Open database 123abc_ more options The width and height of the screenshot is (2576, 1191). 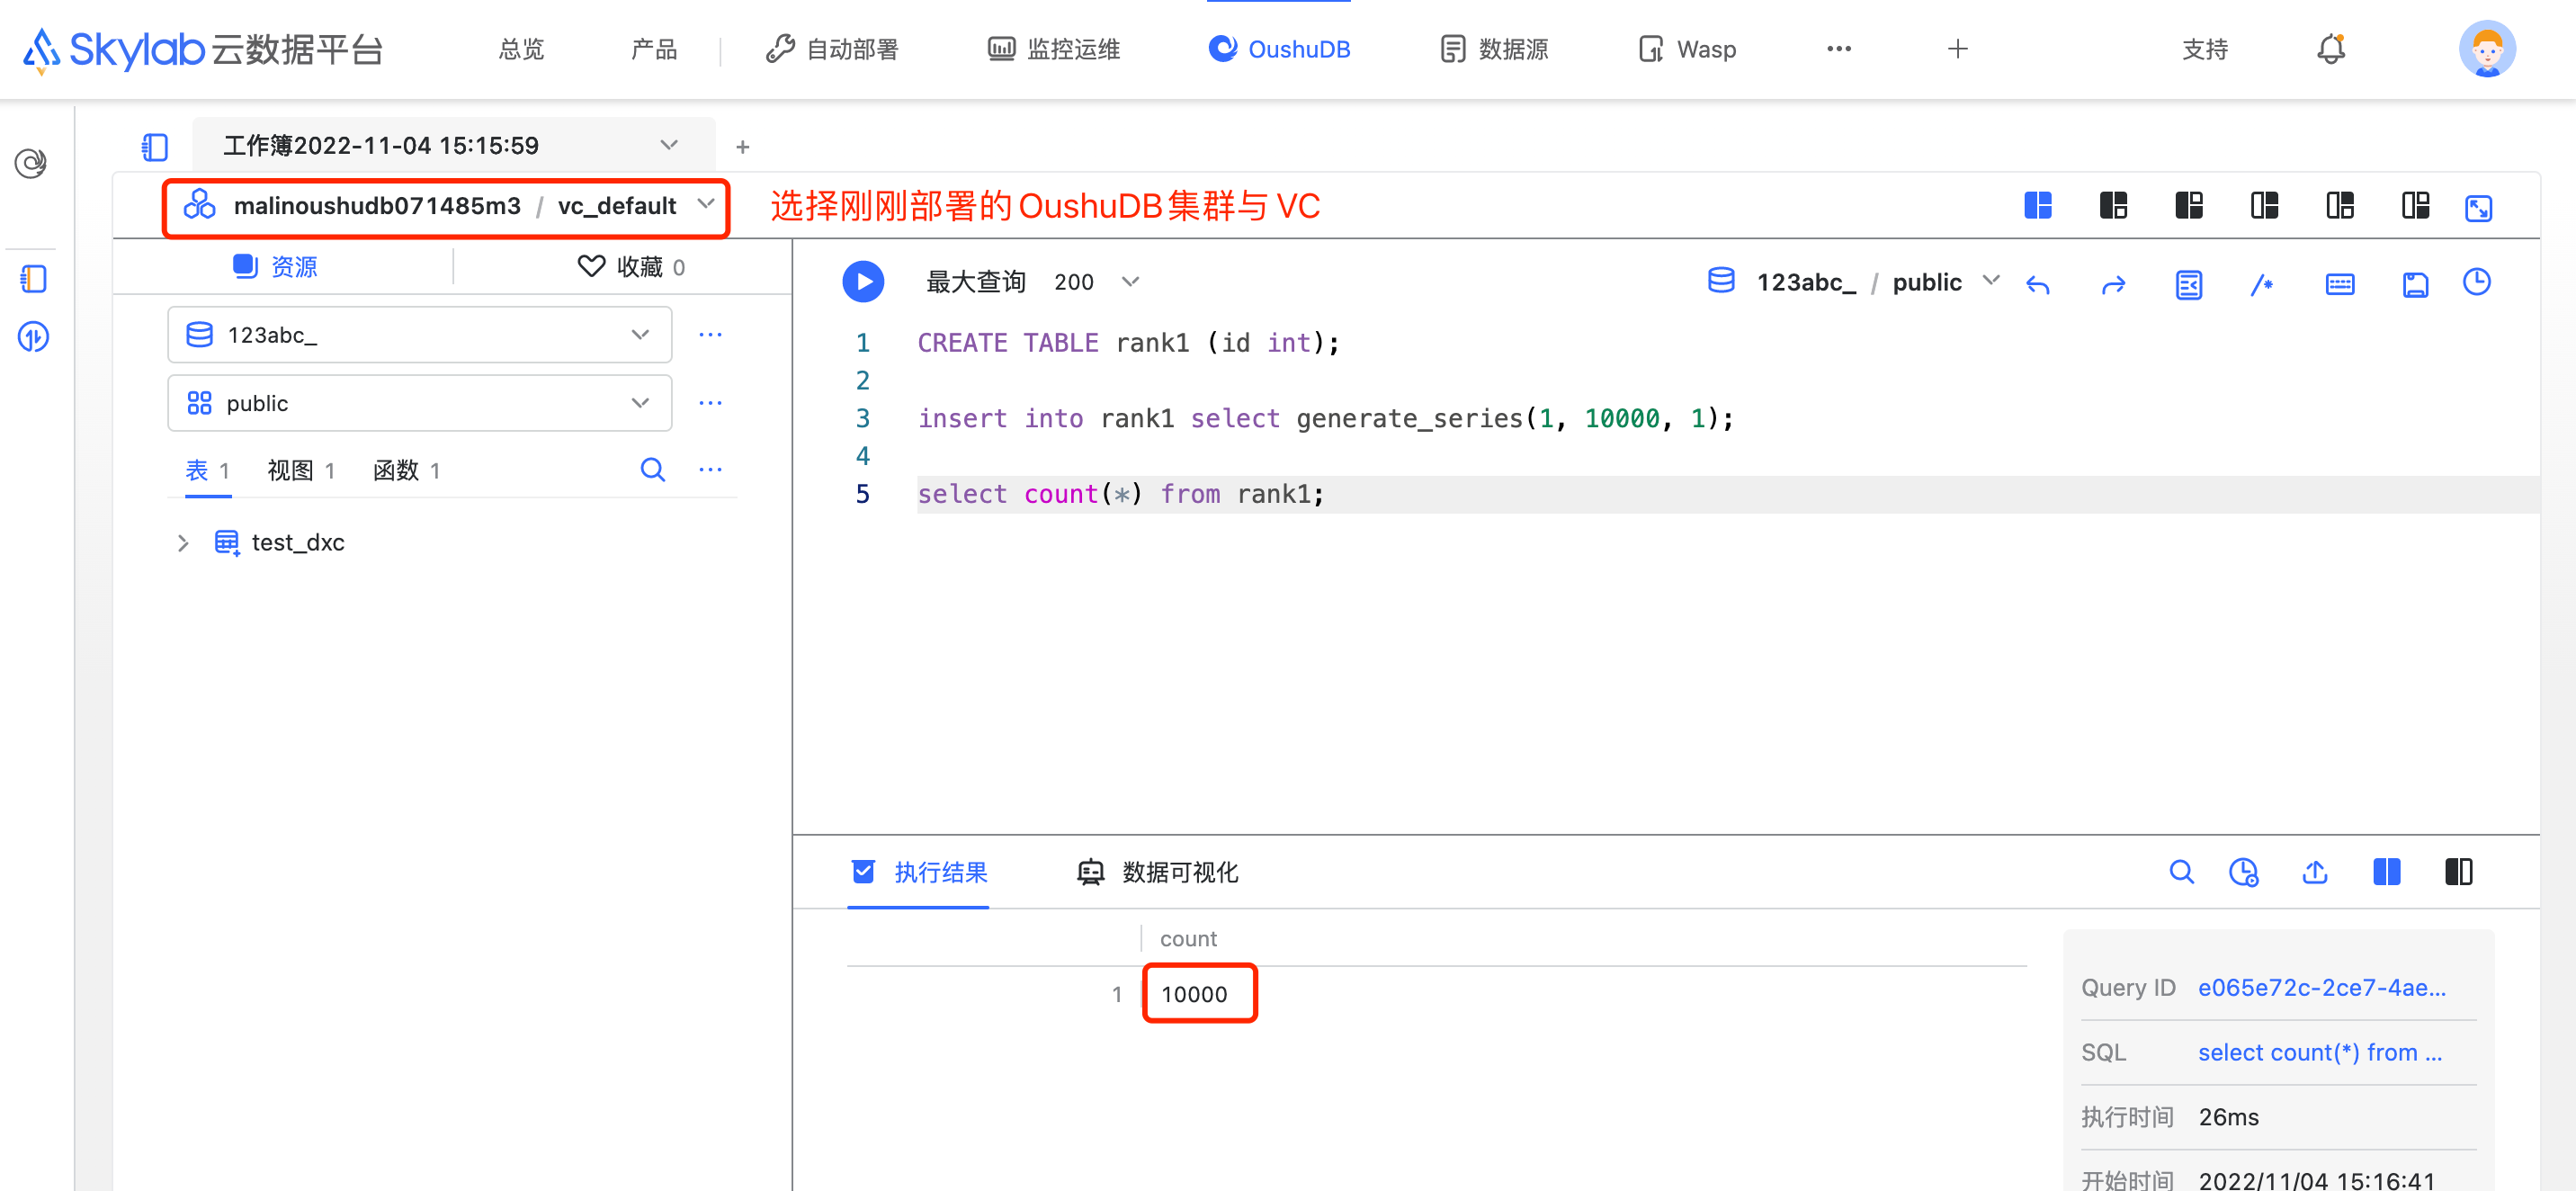pyautogui.click(x=710, y=334)
